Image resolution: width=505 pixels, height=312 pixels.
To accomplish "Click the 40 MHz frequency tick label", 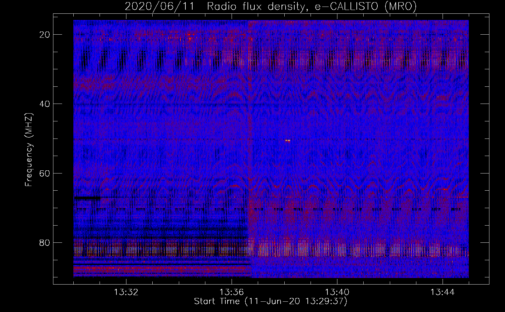I will tap(45, 104).
